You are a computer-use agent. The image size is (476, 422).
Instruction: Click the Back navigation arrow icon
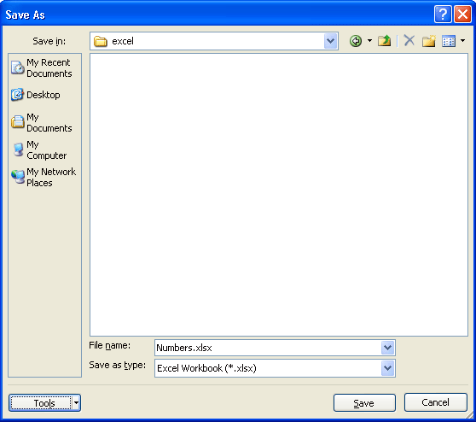click(356, 41)
